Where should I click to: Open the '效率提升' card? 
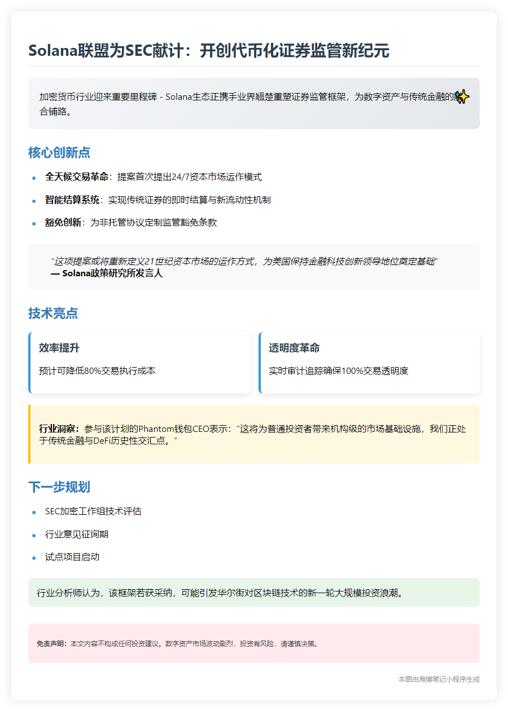pyautogui.click(x=139, y=363)
